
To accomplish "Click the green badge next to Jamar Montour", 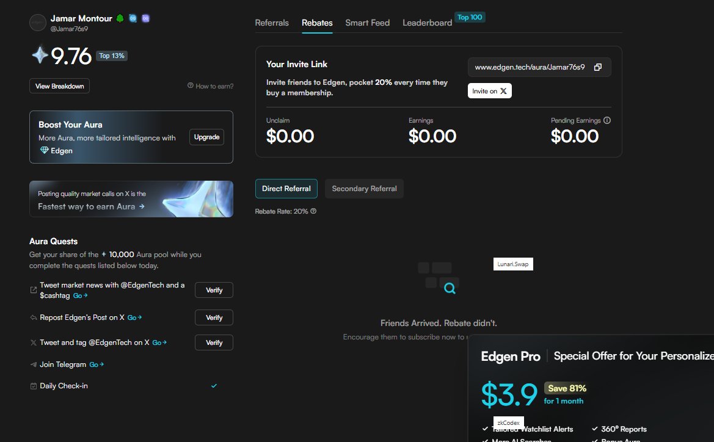I will tap(120, 18).
